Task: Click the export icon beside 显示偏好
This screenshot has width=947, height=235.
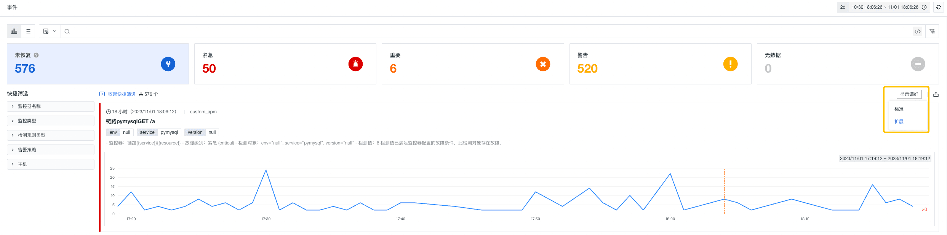Action: click(936, 94)
